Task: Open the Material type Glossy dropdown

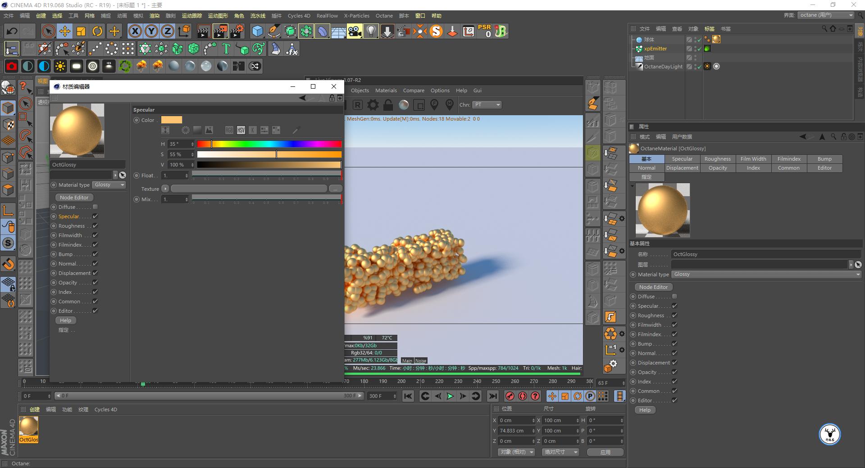Action: 109,184
